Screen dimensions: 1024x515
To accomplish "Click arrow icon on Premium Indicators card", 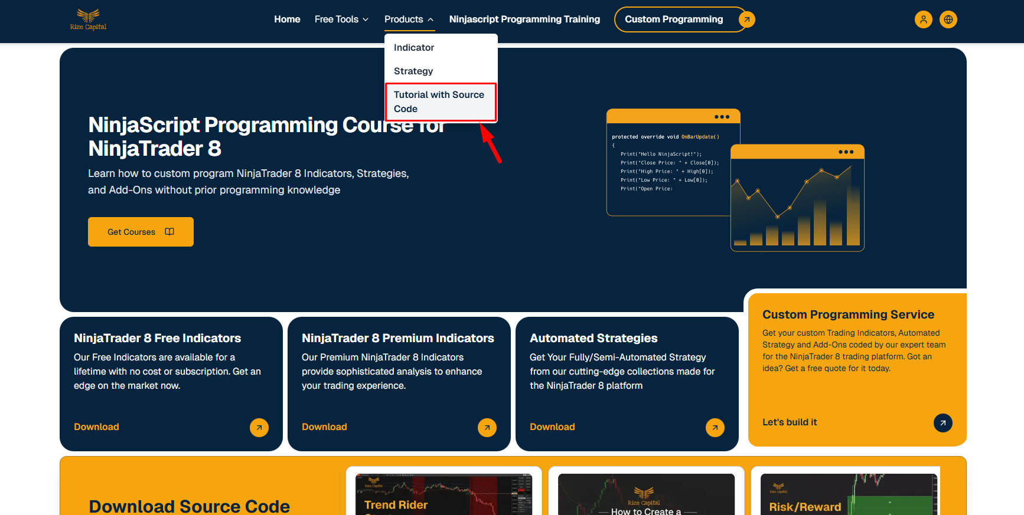I will pyautogui.click(x=487, y=428).
